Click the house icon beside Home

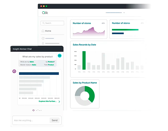pos(43,31)
